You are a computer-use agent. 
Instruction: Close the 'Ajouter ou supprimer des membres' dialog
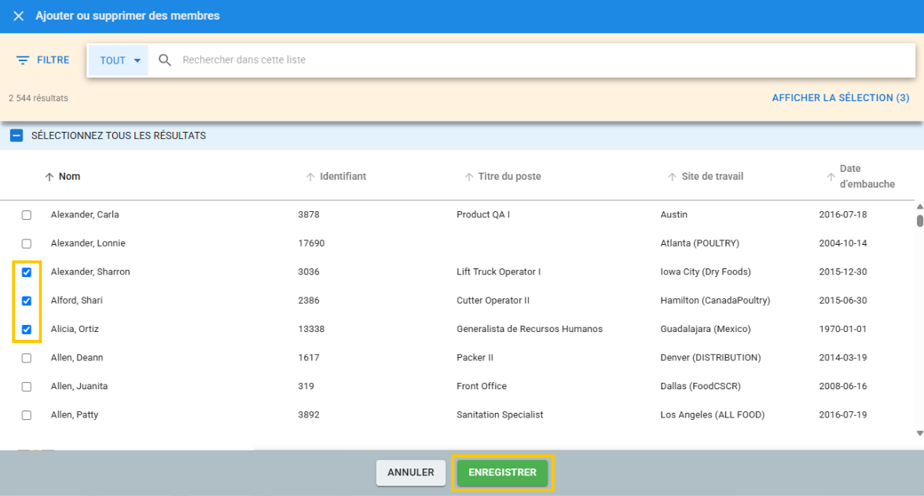point(18,16)
